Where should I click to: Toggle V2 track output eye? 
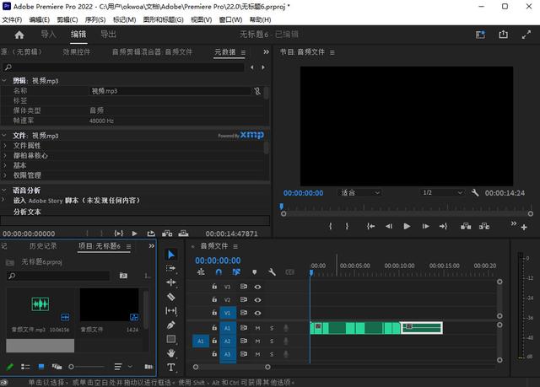point(257,299)
